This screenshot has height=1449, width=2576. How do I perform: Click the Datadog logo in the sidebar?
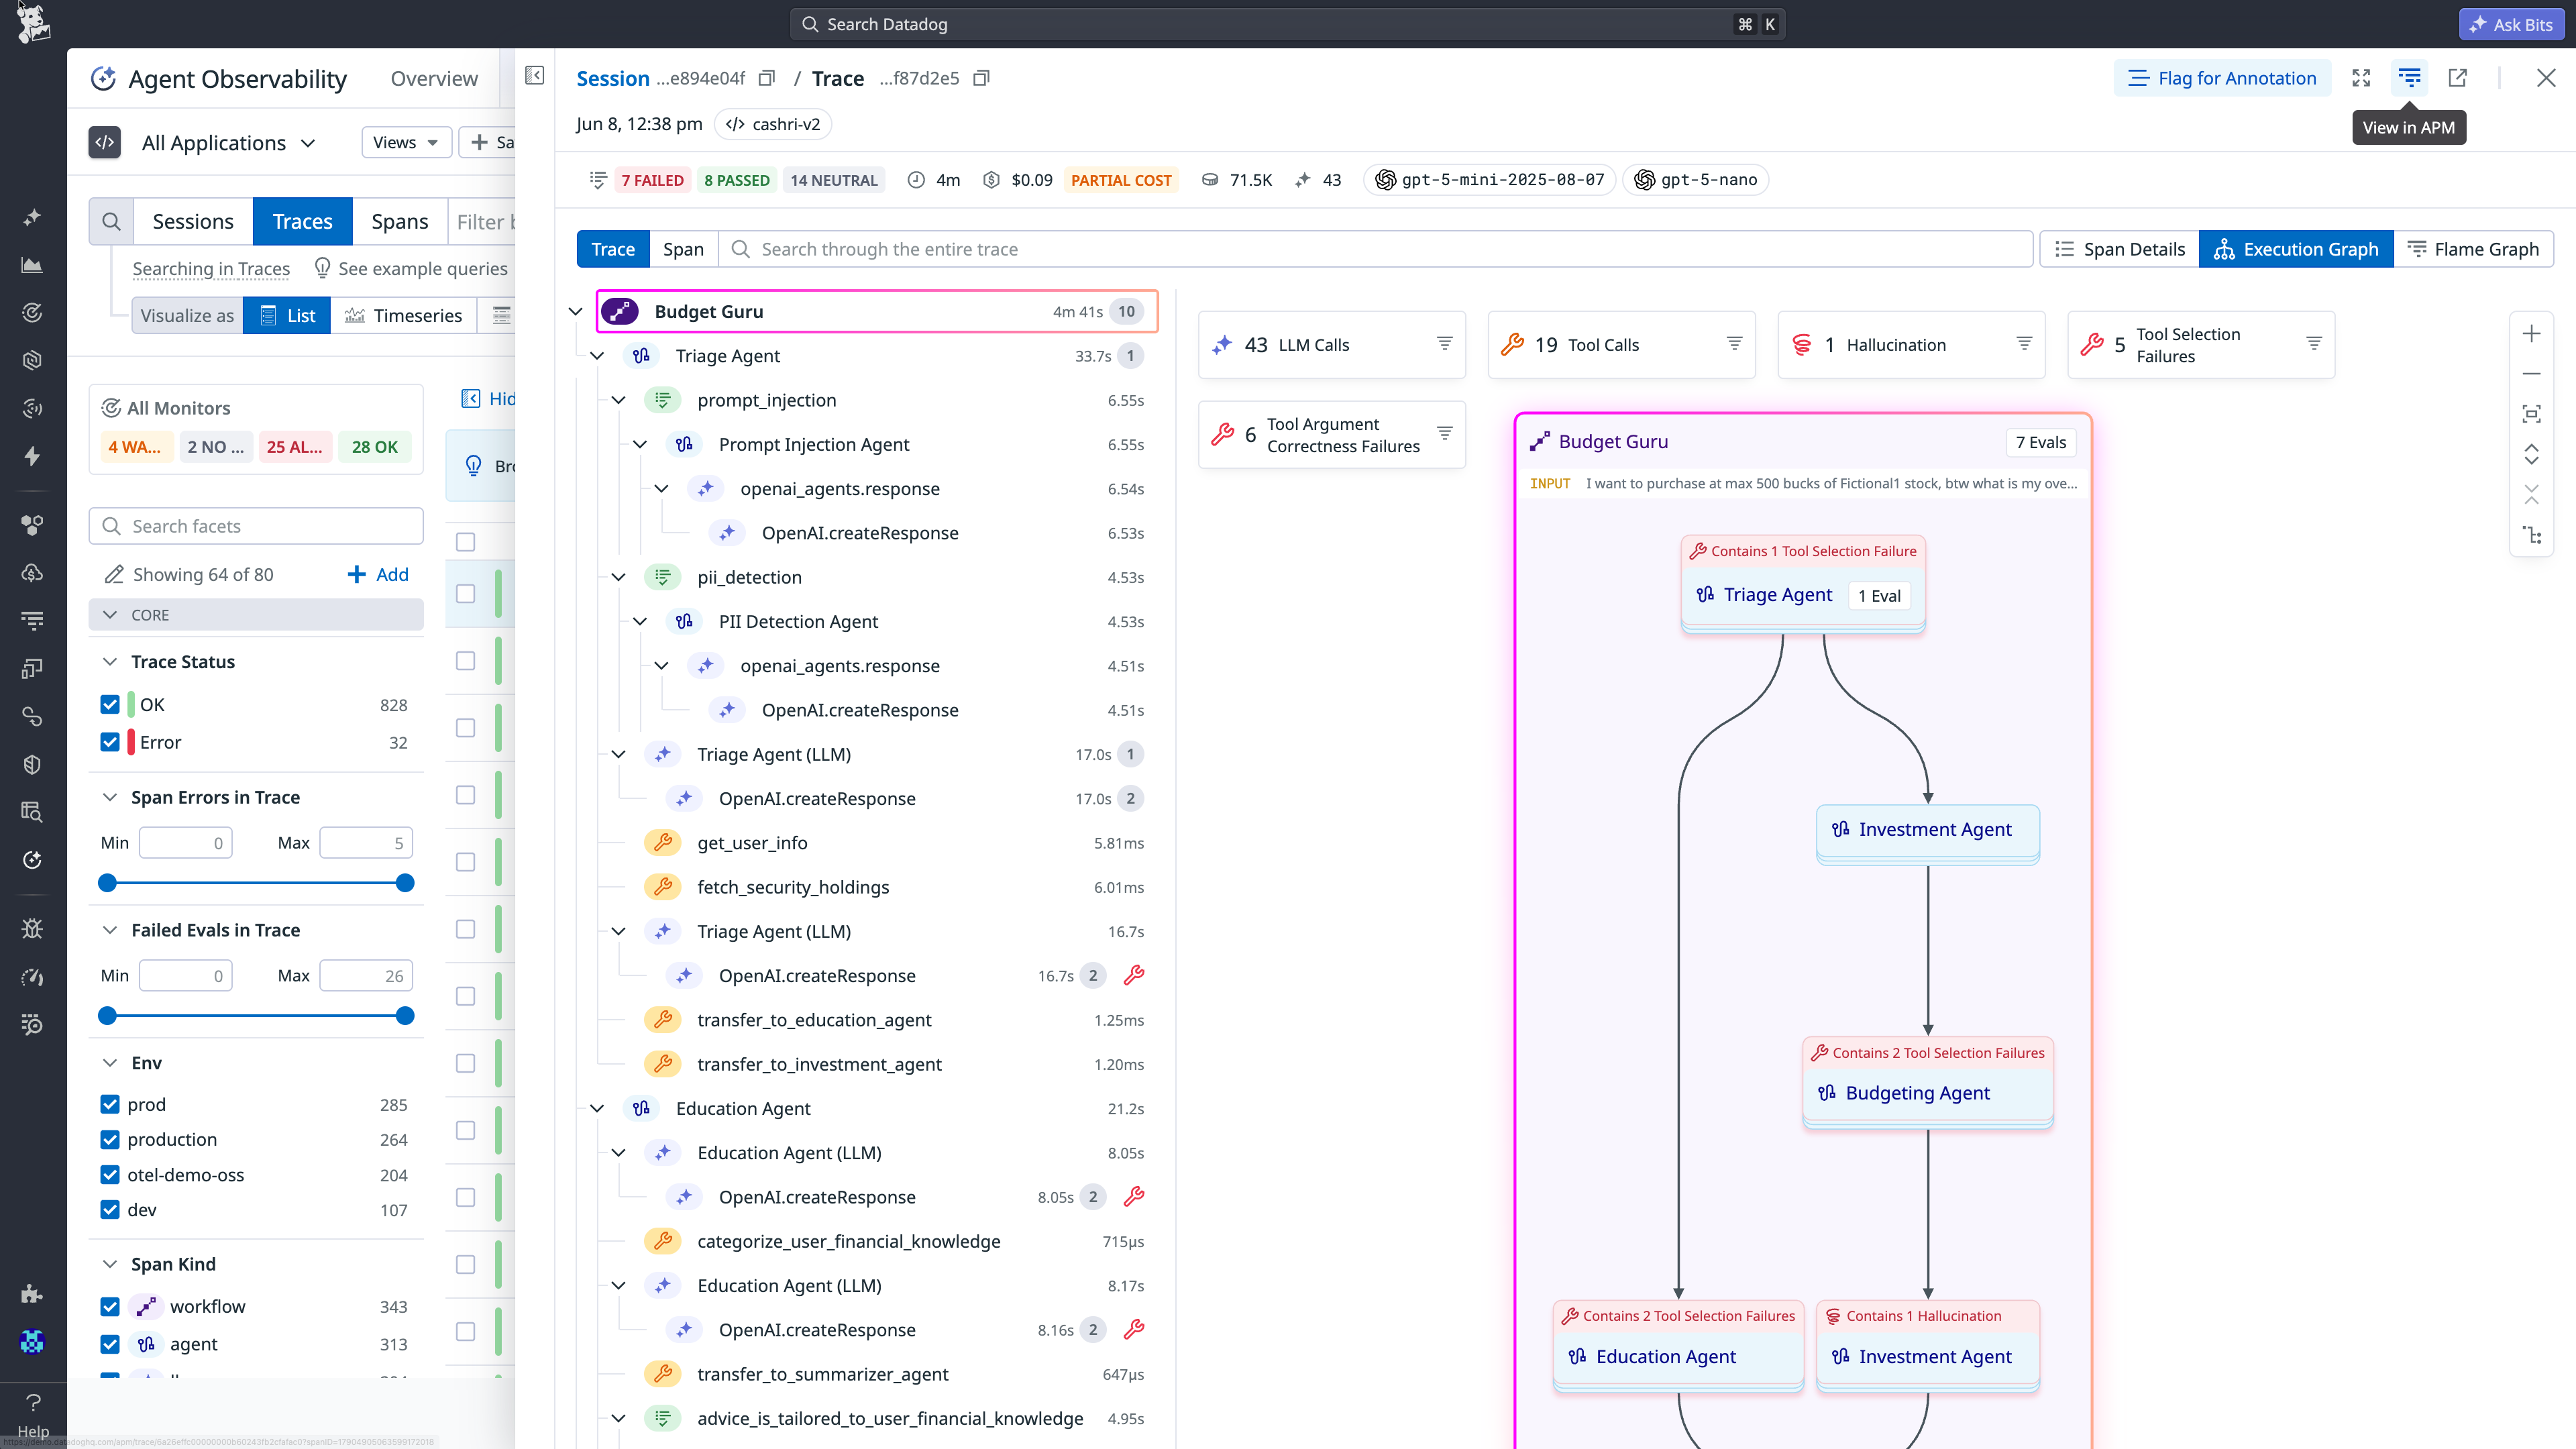click(x=33, y=23)
